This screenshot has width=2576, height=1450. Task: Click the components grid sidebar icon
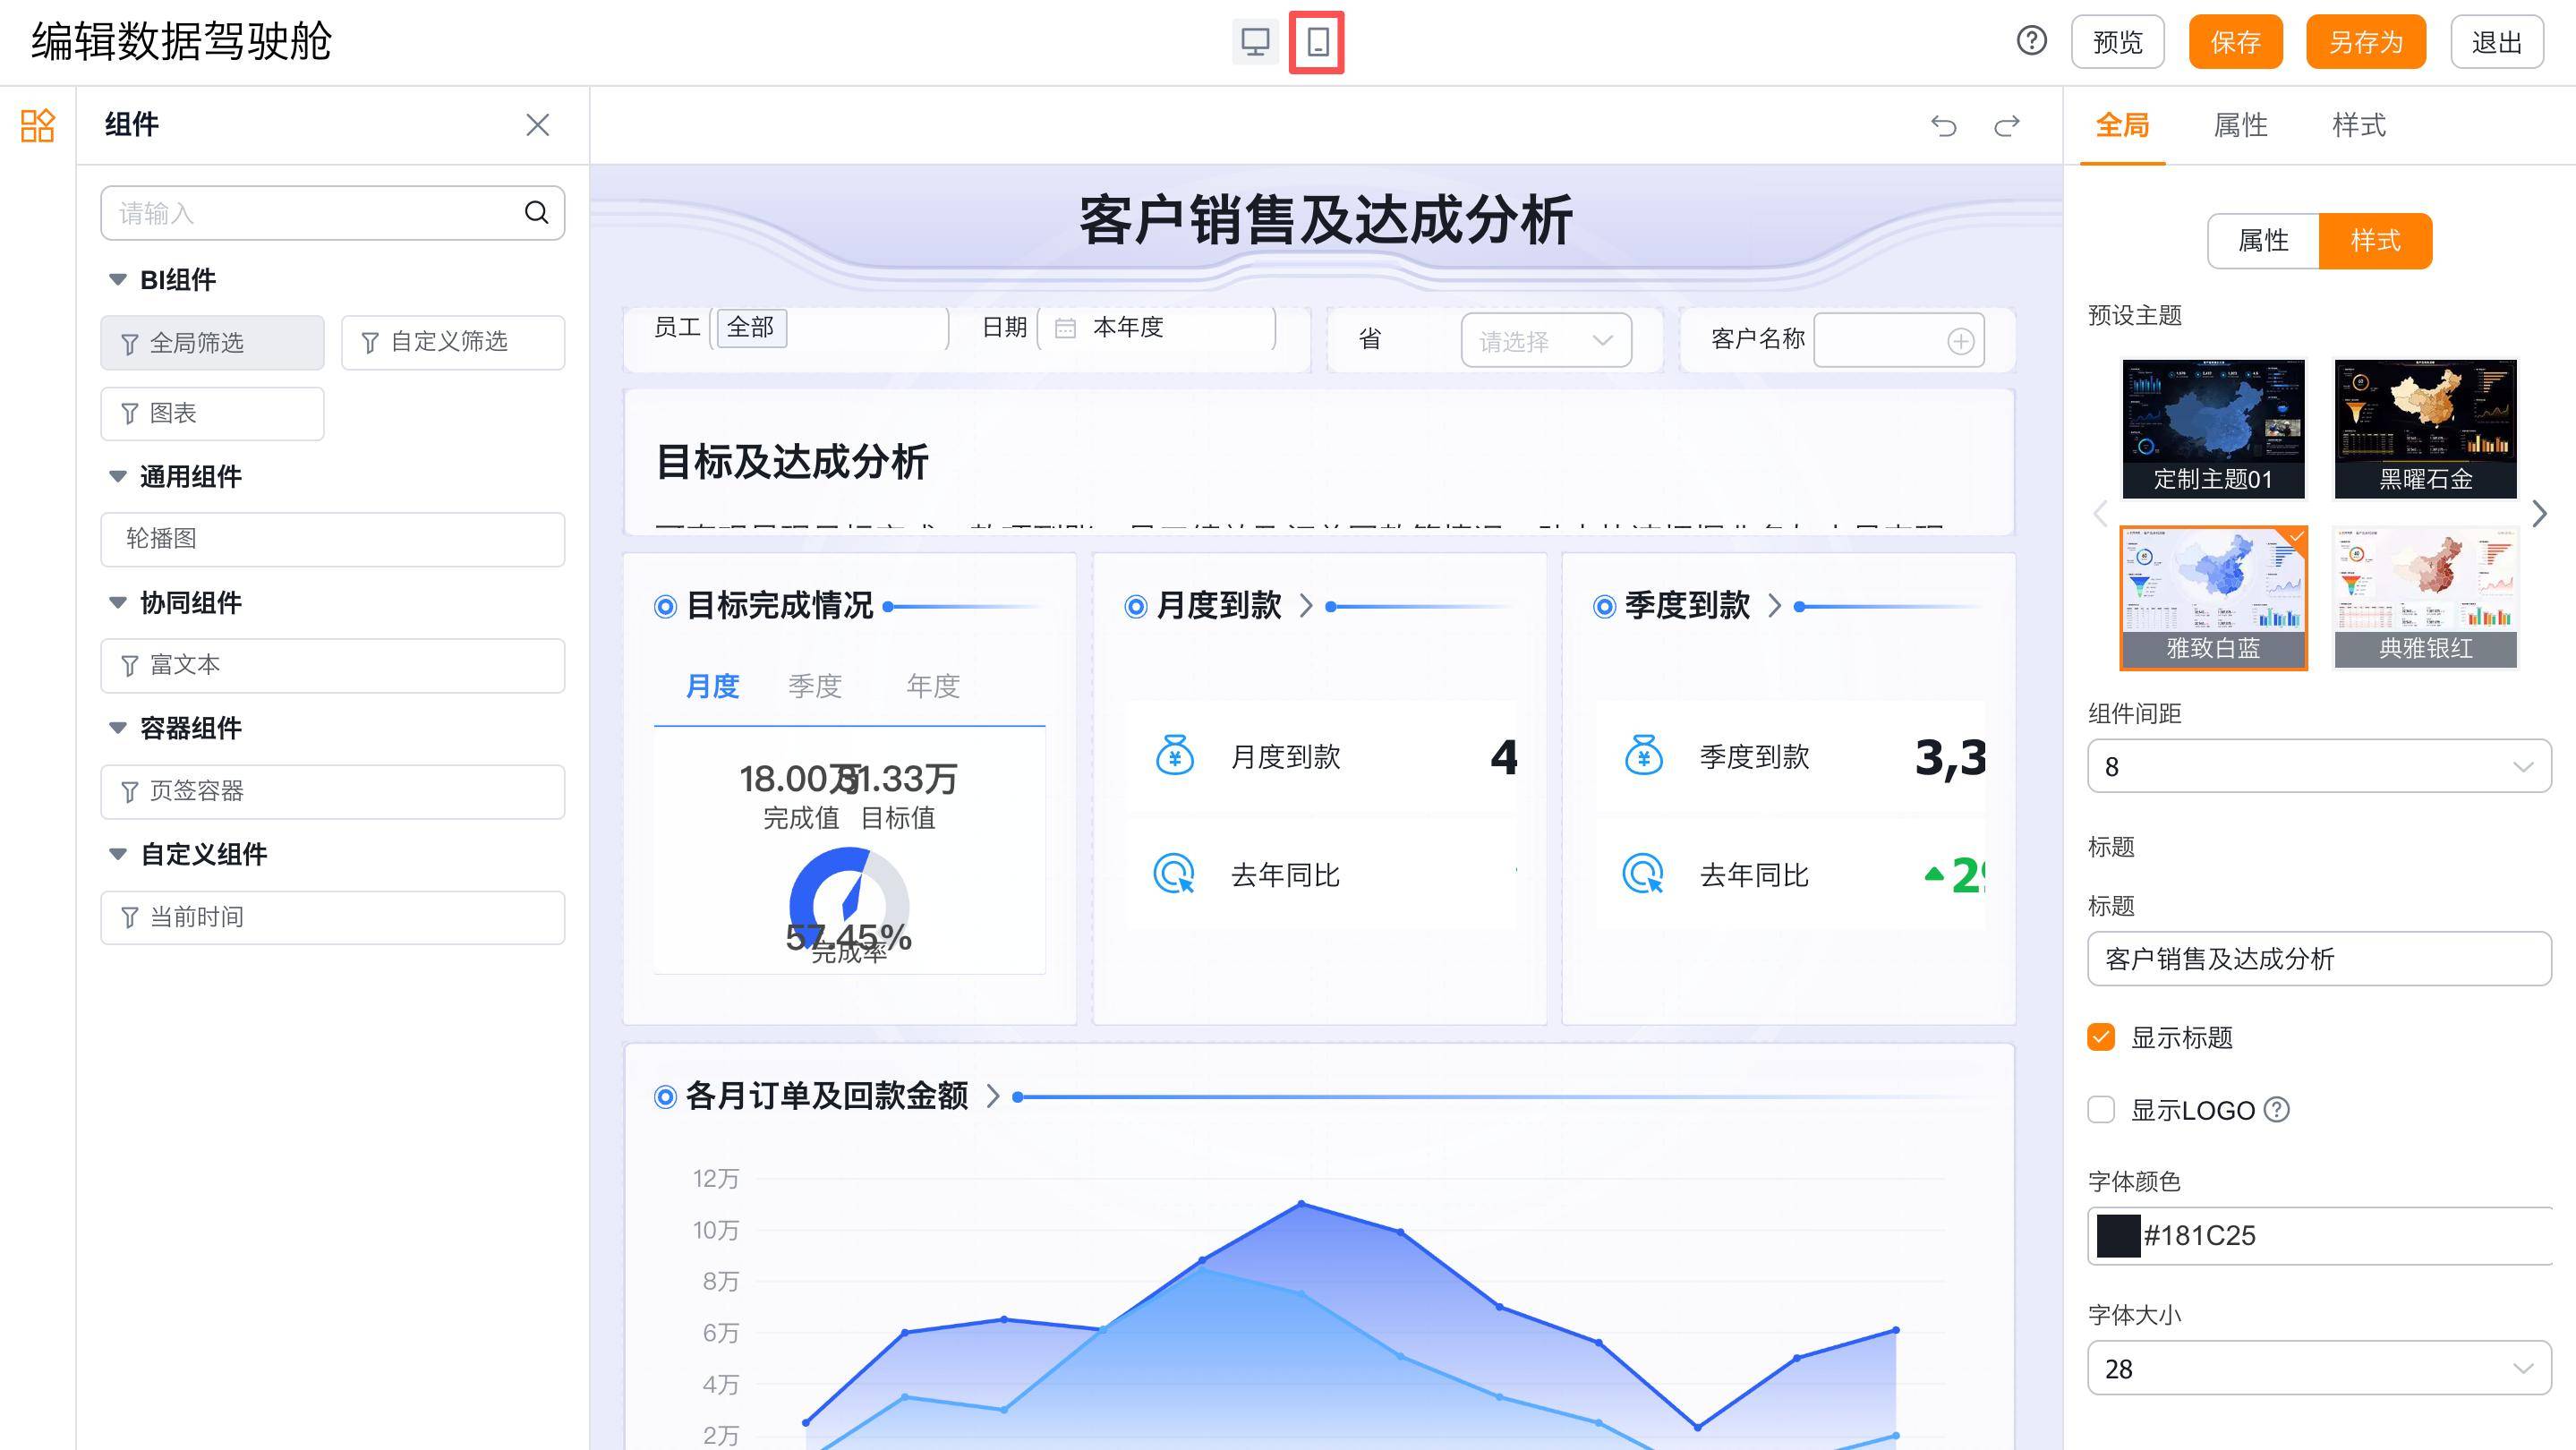pyautogui.click(x=37, y=126)
